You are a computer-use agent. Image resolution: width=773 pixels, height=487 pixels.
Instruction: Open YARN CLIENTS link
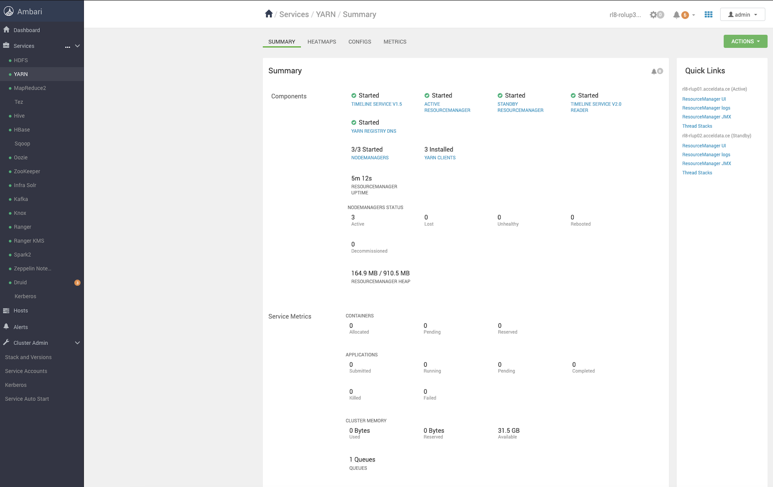pyautogui.click(x=440, y=158)
